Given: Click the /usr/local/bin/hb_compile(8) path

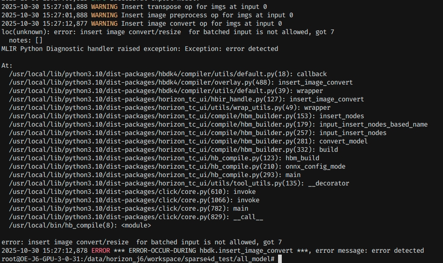Looking at the screenshot, I should [63, 225].
